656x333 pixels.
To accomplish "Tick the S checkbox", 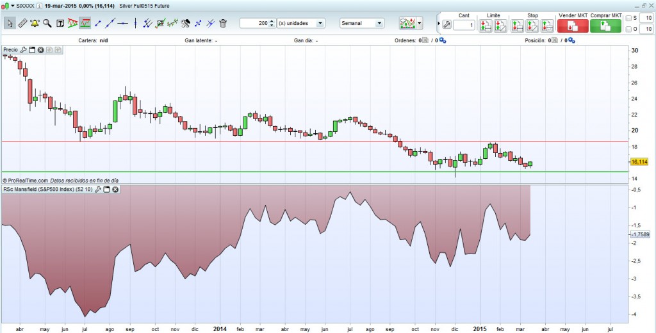I will (x=628, y=18).
